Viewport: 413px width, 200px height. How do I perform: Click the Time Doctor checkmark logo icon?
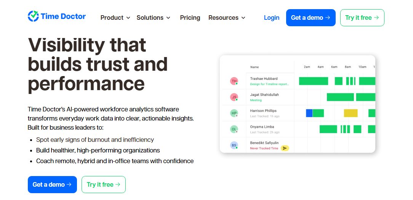tap(33, 16)
